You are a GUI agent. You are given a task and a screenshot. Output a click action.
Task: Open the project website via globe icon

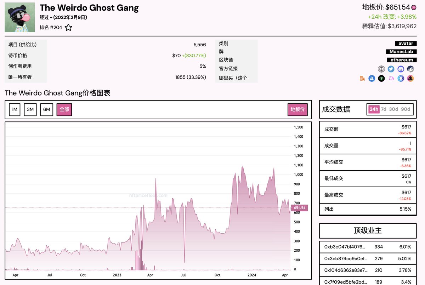[x=381, y=69]
